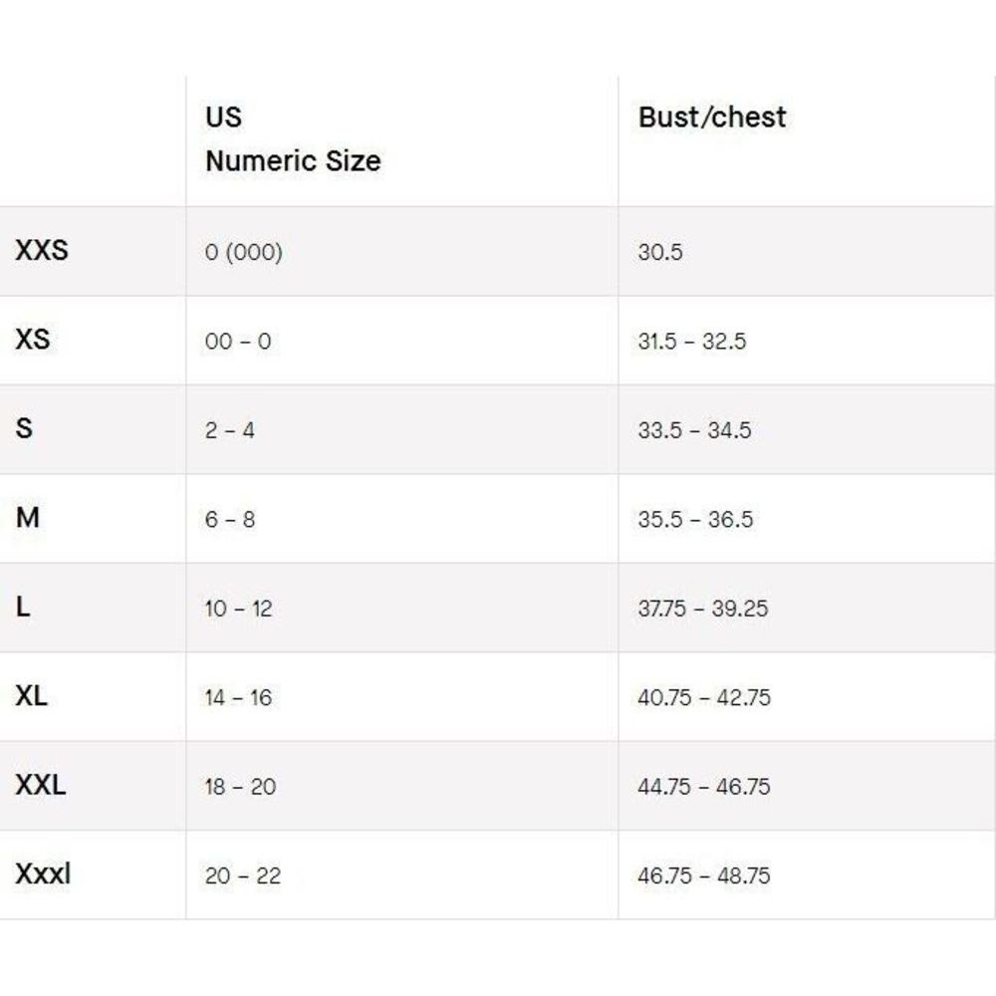Select the 46.75 – 48.75 bust measurement

(704, 875)
